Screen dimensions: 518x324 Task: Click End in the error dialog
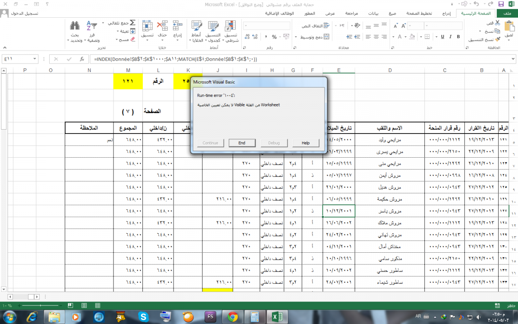[242, 143]
